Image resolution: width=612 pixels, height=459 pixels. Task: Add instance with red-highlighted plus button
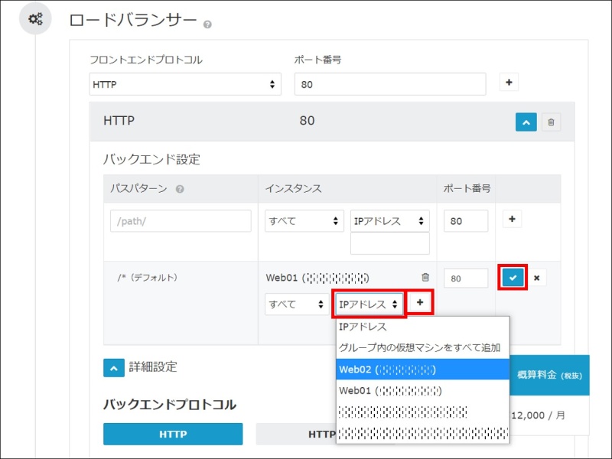(x=420, y=303)
